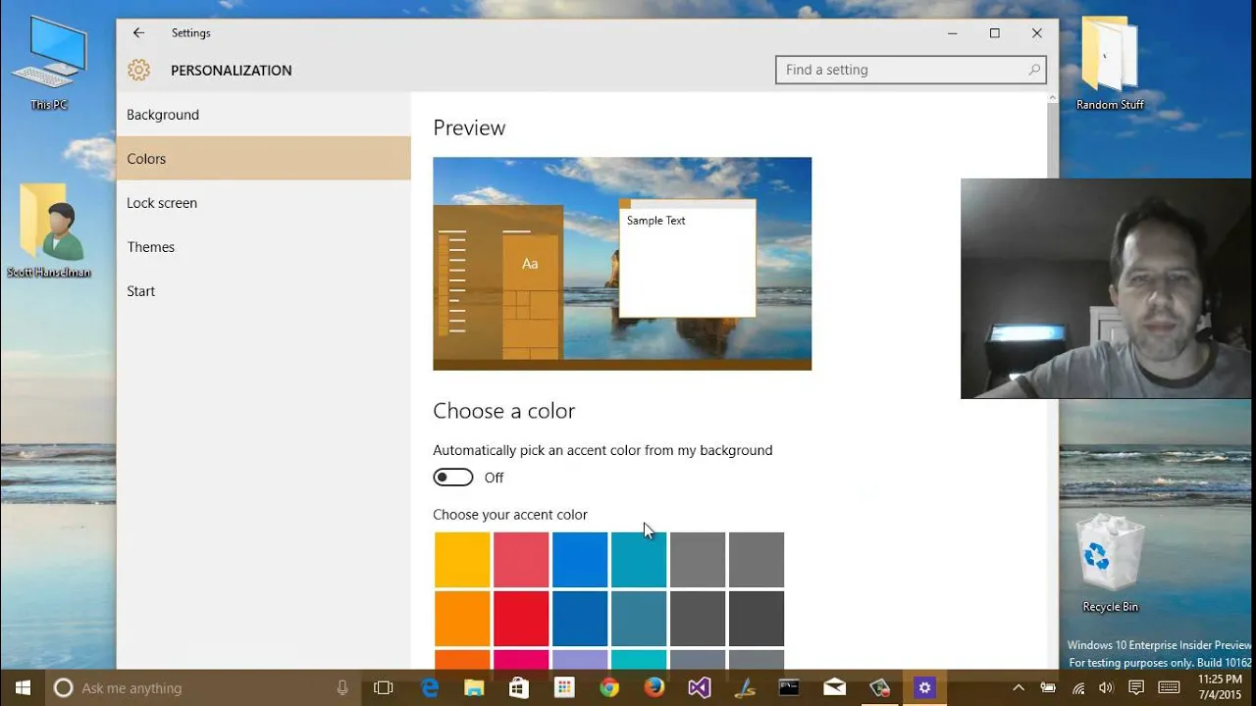The image size is (1256, 706).
Task: Toggle automatic accent color switch
Action: 453,478
